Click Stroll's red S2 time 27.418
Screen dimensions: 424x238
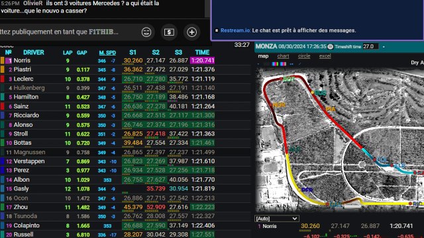(156, 134)
